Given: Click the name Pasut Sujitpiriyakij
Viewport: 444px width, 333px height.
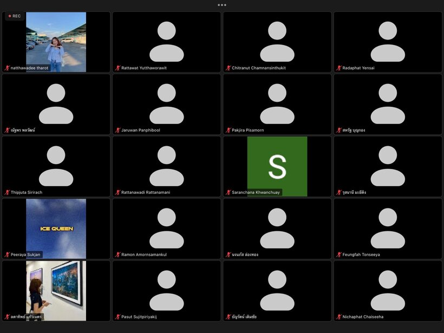Looking at the screenshot, I should (139, 317).
